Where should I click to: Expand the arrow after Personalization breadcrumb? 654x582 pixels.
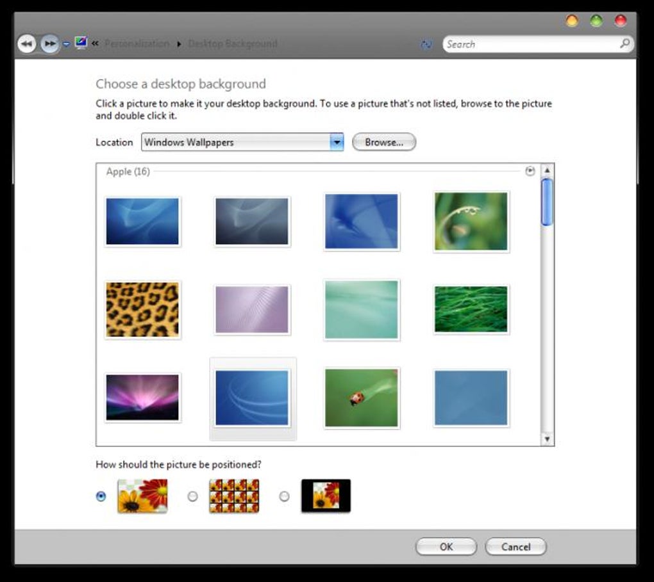(x=179, y=44)
